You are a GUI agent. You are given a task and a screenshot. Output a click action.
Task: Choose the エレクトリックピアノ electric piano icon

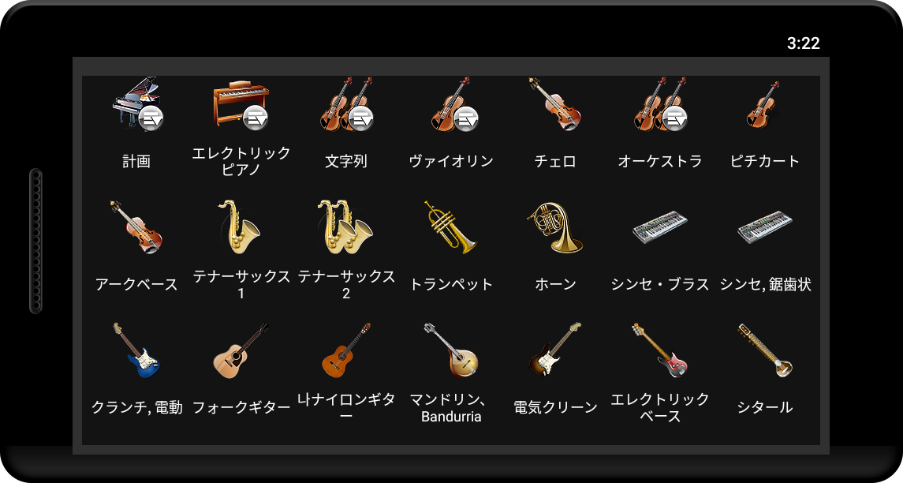pyautogui.click(x=241, y=103)
